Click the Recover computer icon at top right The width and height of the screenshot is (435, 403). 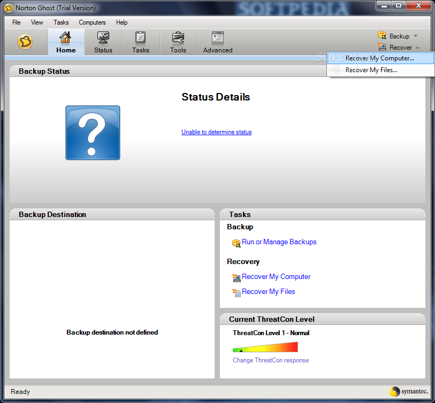pyautogui.click(x=382, y=47)
